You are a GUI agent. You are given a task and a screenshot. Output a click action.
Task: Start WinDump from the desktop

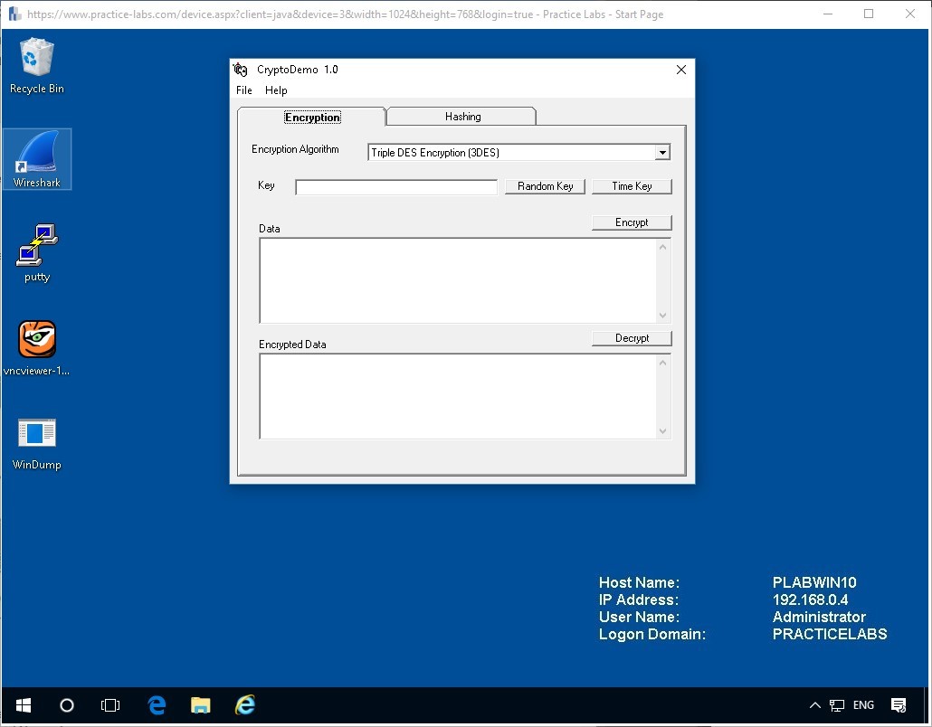coord(37,443)
